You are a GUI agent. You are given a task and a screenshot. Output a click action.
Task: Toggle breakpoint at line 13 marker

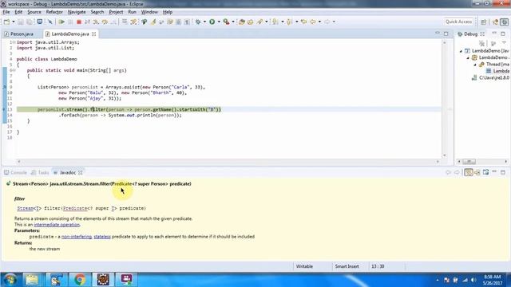(x=4, y=109)
